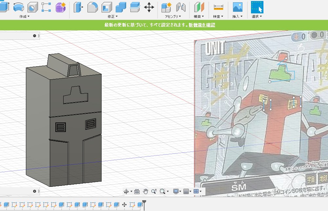Select the Offset Face tool
This screenshot has height=211, width=328.
135,7
